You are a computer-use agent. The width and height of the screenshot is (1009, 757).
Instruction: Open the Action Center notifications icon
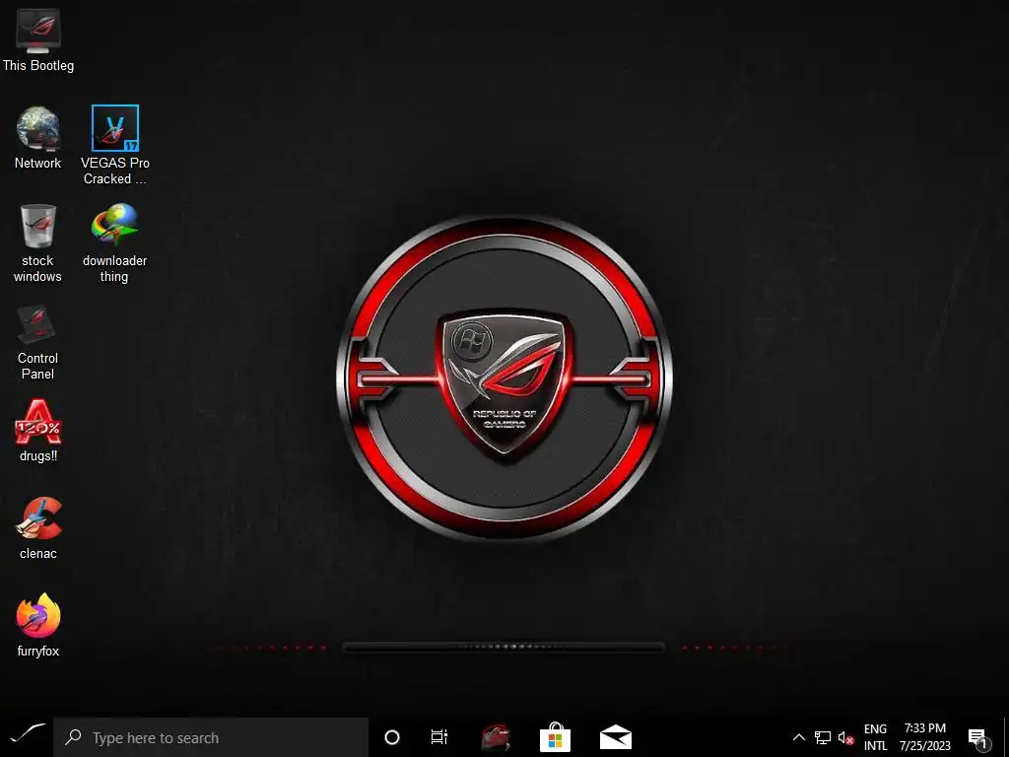(978, 737)
